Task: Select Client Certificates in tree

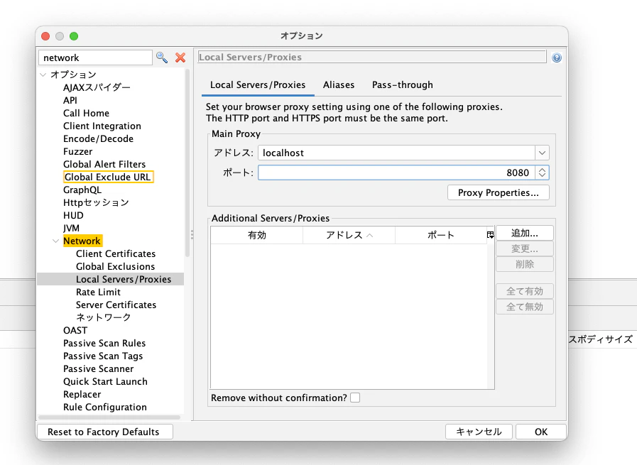Action: point(116,253)
